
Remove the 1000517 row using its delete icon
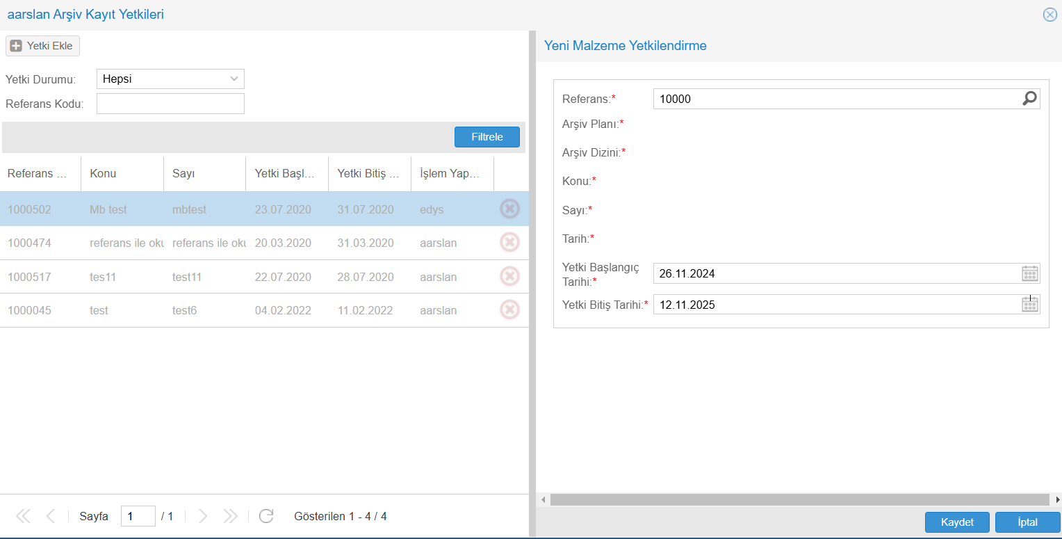click(x=509, y=277)
